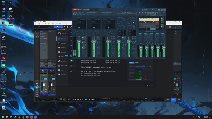This screenshot has height=119, width=212.
Task: Click the record button on Voicemeeter cassette player
Action: click(157, 29)
